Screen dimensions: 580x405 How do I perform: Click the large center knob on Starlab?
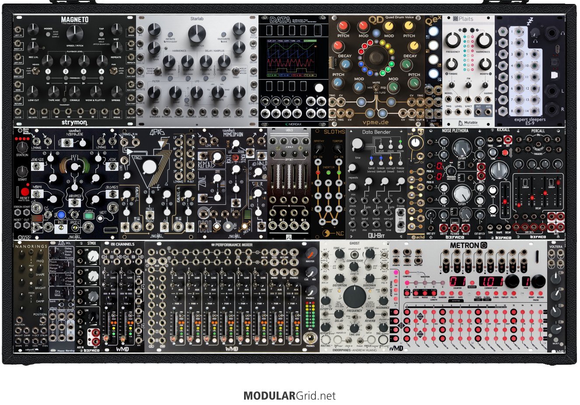197,34
